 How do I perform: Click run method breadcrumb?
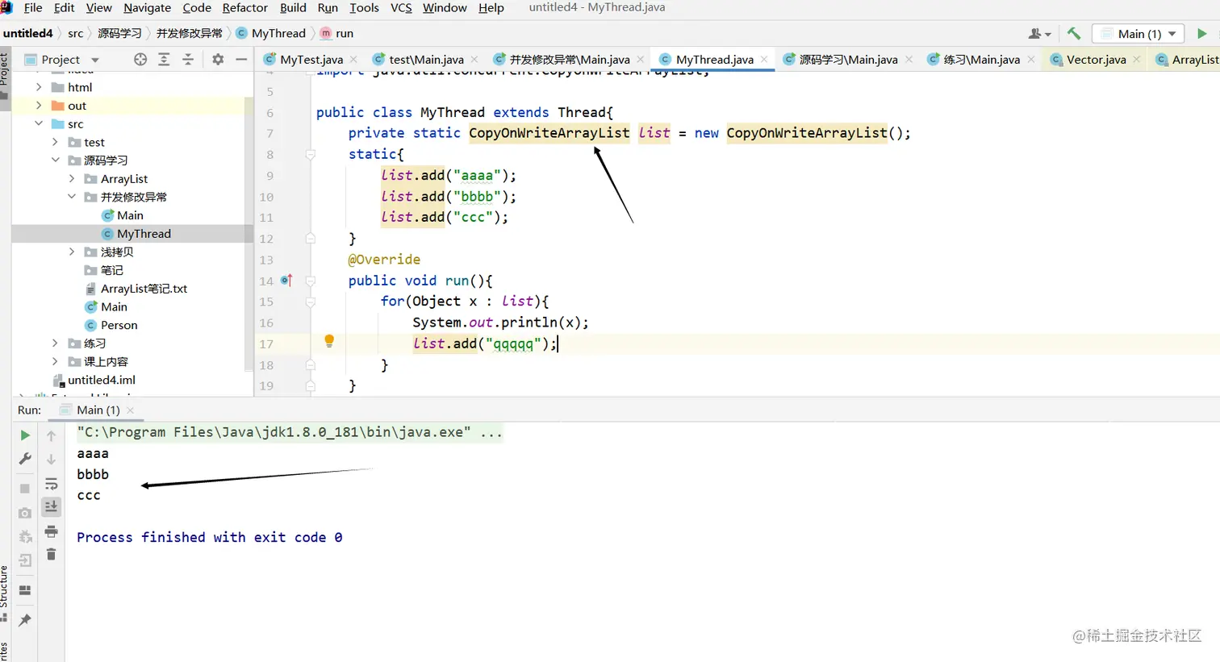point(345,33)
